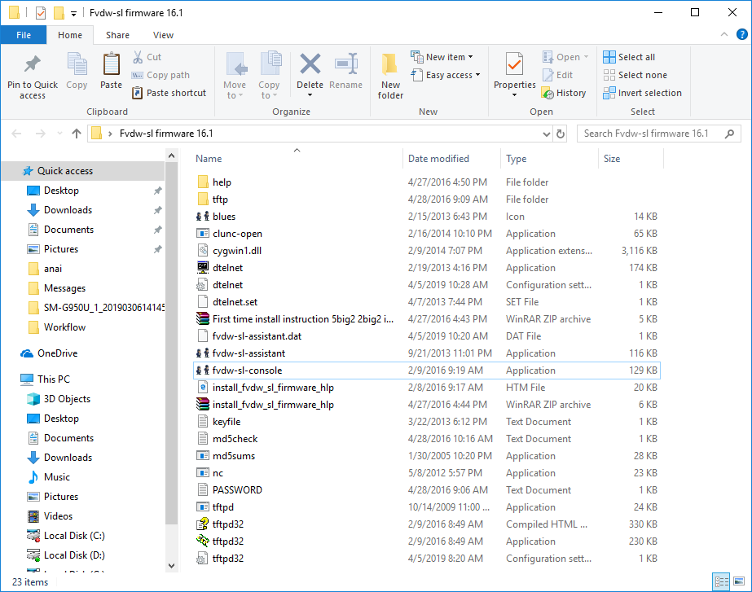Image resolution: width=752 pixels, height=592 pixels.
Task: Select the keyfile text document
Action: [426, 422]
